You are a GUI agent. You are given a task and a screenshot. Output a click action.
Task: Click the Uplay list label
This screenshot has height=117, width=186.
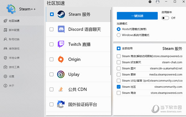74,75
